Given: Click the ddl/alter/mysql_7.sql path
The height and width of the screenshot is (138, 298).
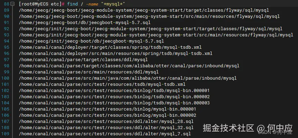Looking at the screenshot, I should click(105, 134).
